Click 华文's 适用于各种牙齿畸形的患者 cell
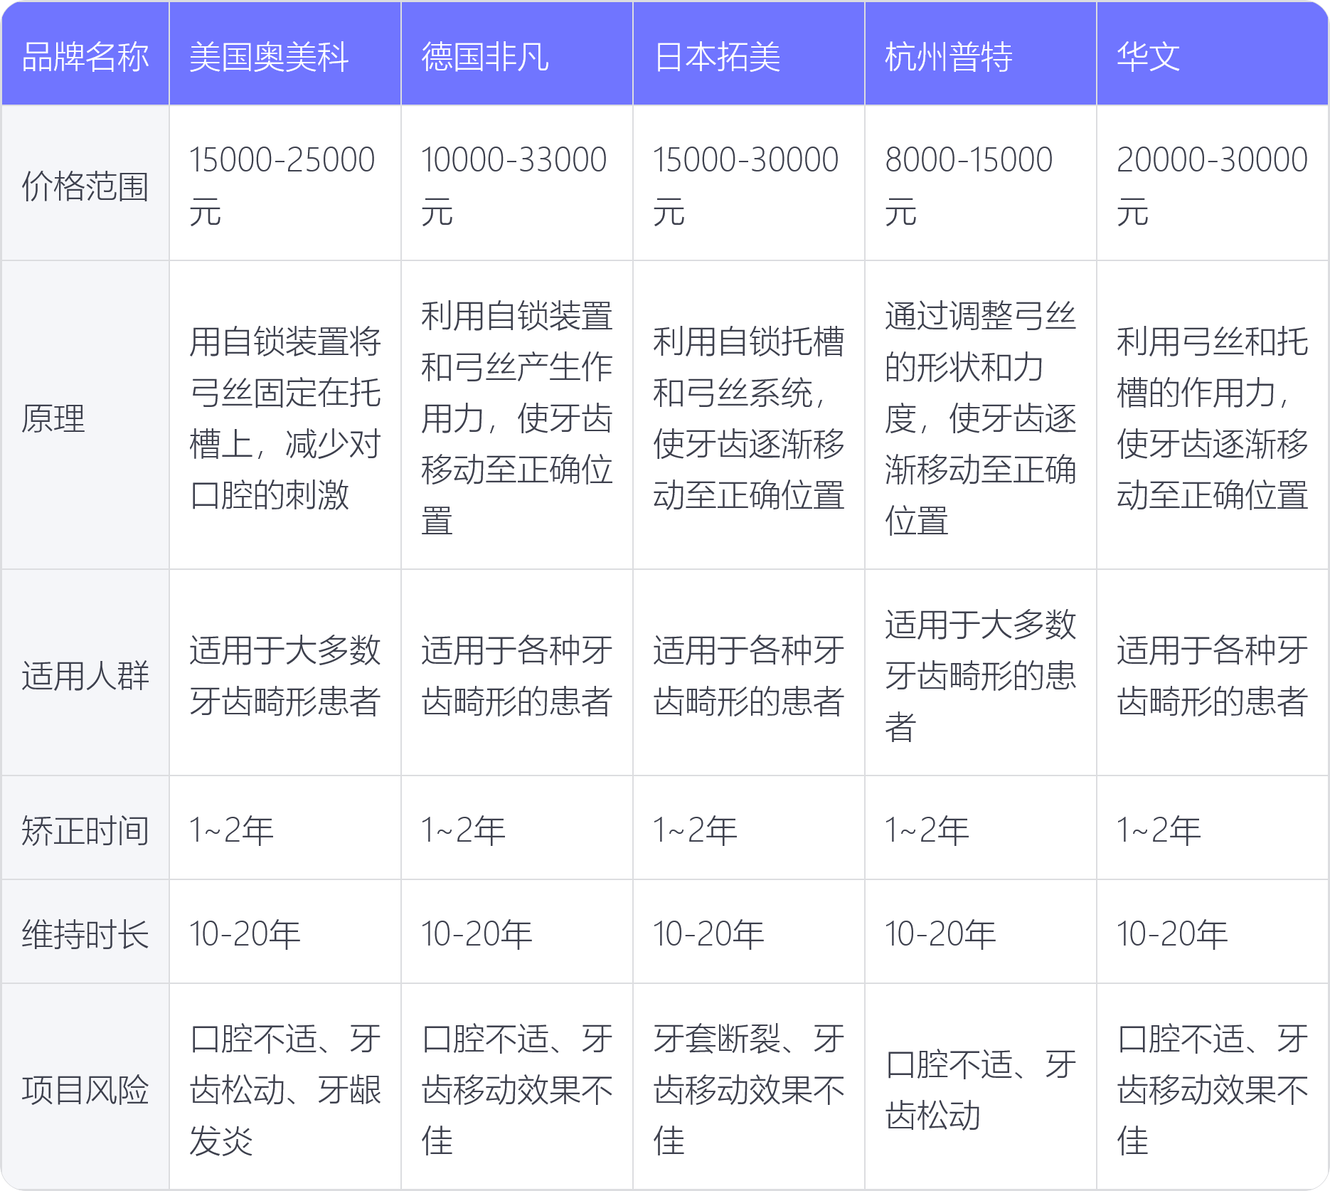Image resolution: width=1330 pixels, height=1191 pixels. [1212, 673]
